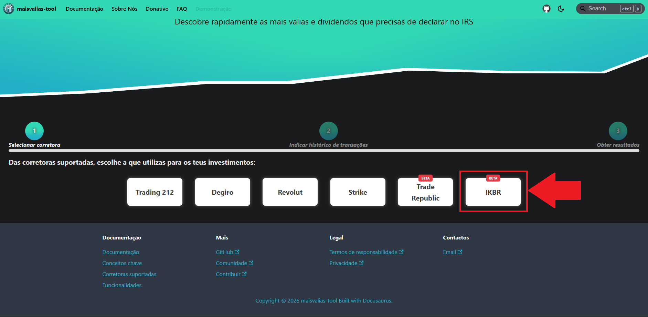Open footer Contribuir link
648x317 pixels.
[231, 274]
